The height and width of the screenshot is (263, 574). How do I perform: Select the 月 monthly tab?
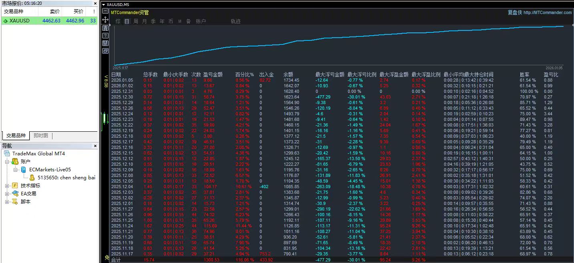pos(145,21)
